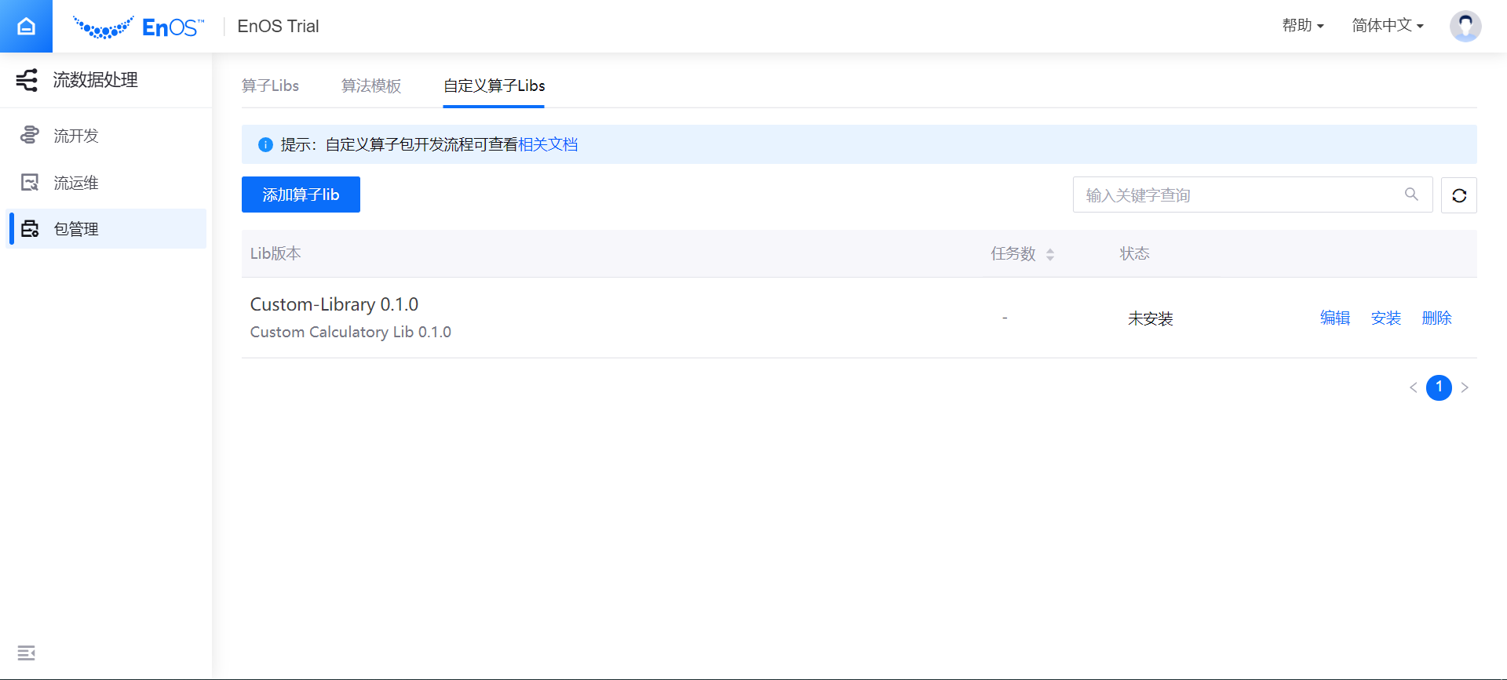Go to 流运维 in the sidebar
This screenshot has height=680, width=1507.
pyautogui.click(x=76, y=183)
